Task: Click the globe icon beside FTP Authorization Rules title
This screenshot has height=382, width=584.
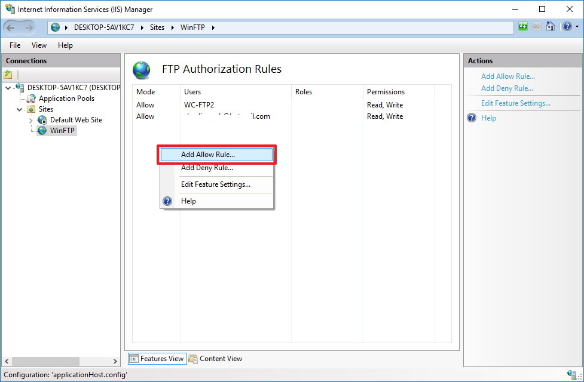Action: click(140, 69)
